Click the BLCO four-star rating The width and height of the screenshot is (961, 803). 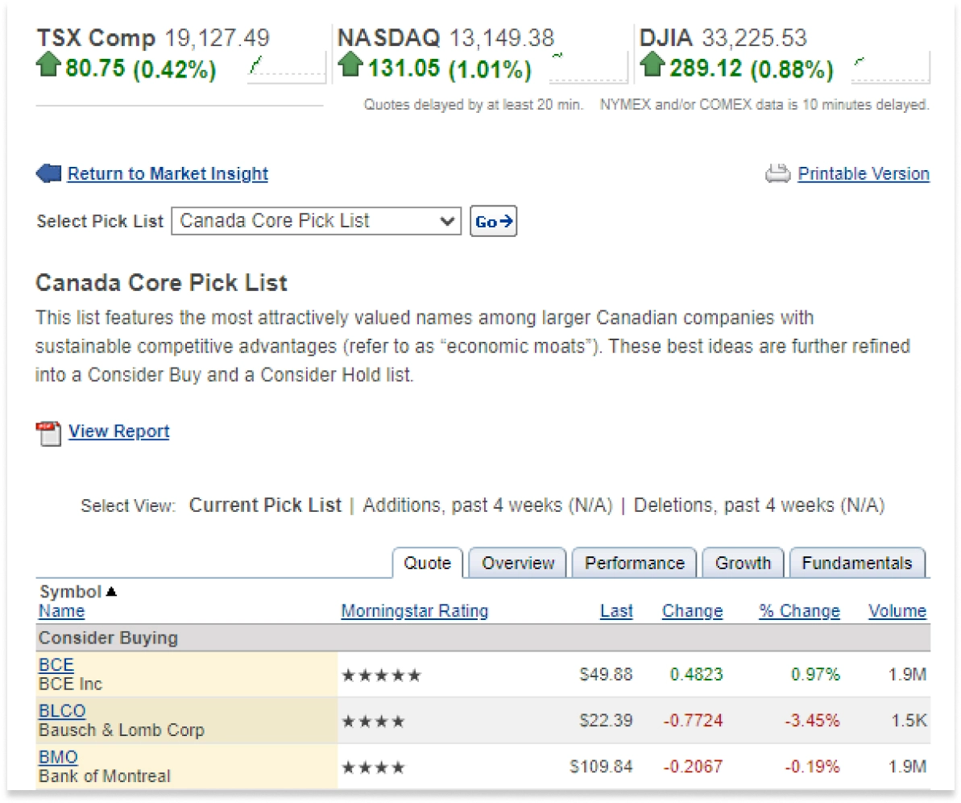point(373,722)
